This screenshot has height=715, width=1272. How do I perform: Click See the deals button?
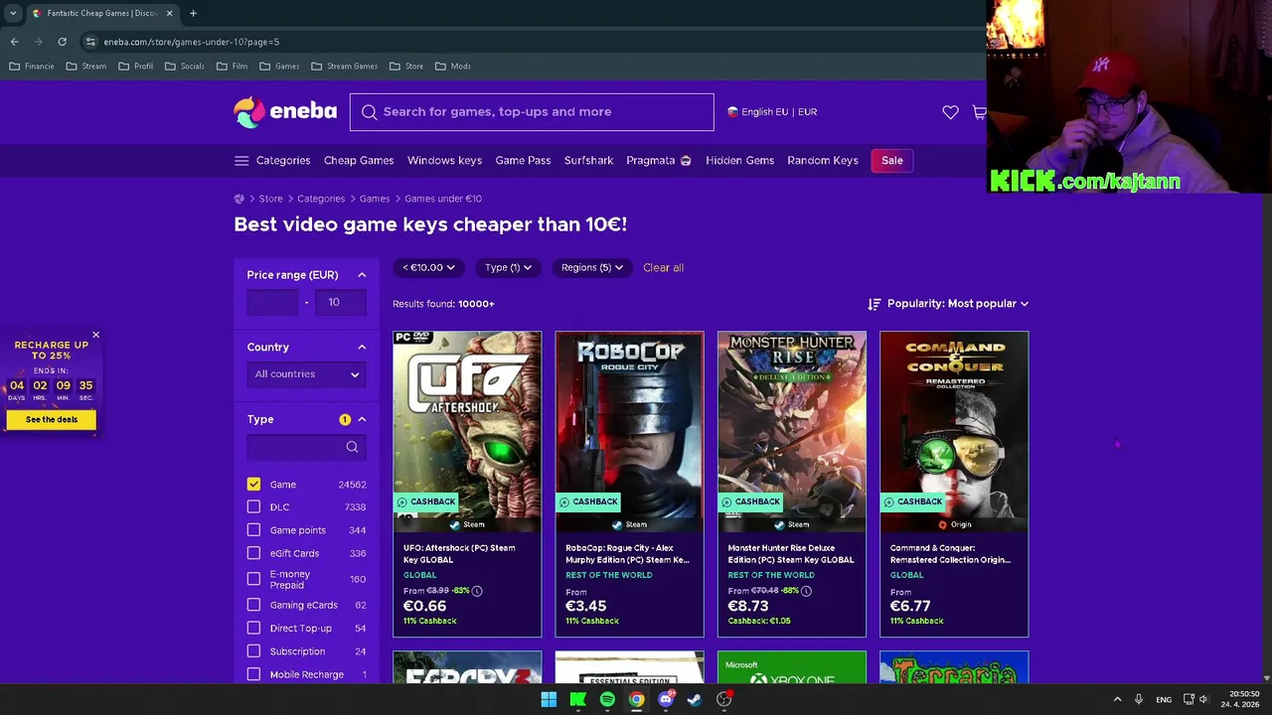click(52, 420)
